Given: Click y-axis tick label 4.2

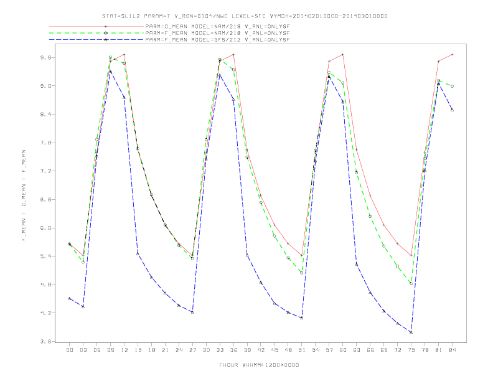Looking at the screenshot, I should click(x=45, y=313).
